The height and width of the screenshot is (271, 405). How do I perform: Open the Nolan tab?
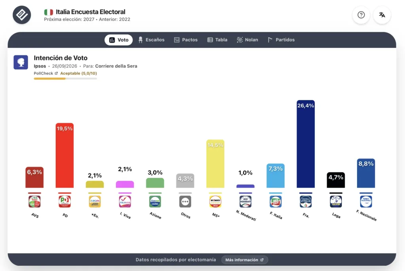coord(248,40)
